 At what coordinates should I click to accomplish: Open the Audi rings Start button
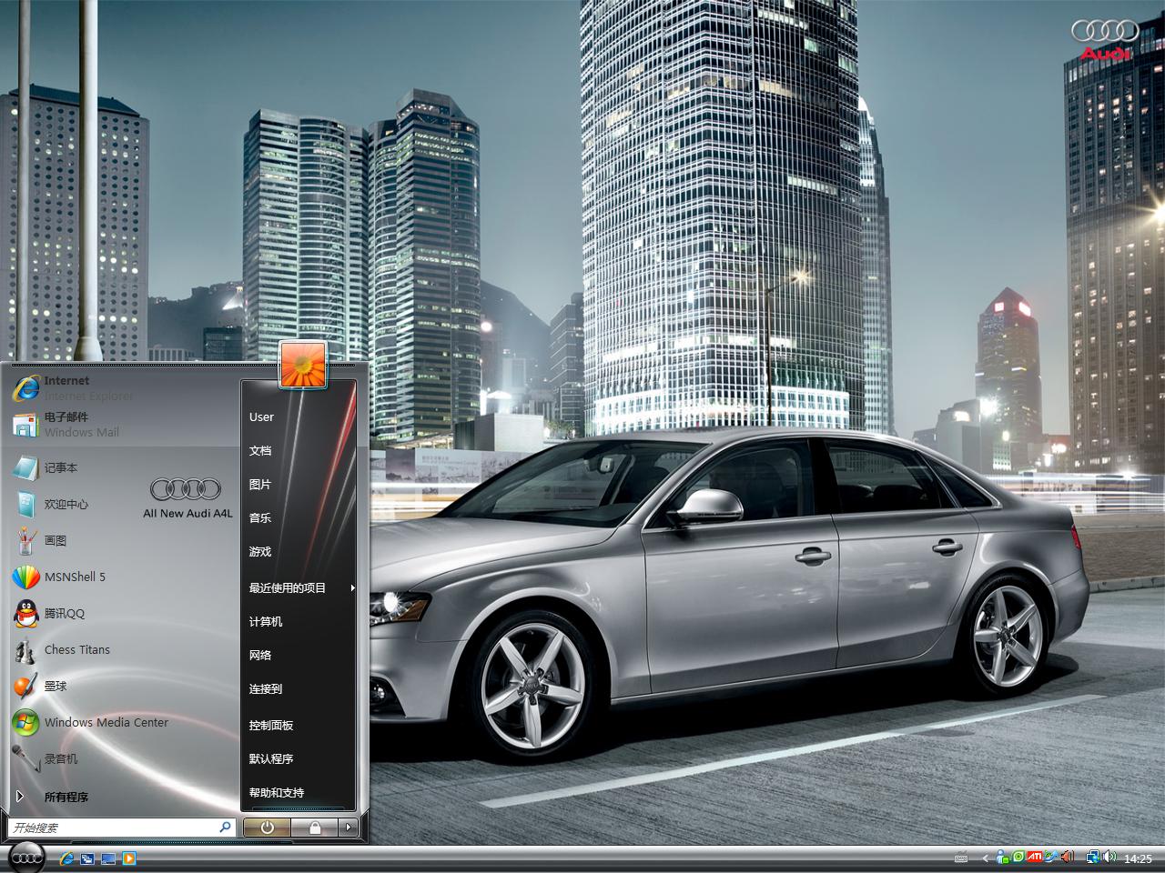[x=27, y=858]
